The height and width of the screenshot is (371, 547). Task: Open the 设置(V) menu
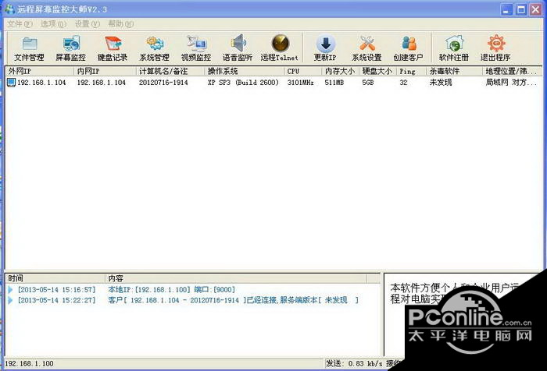pyautogui.click(x=88, y=24)
